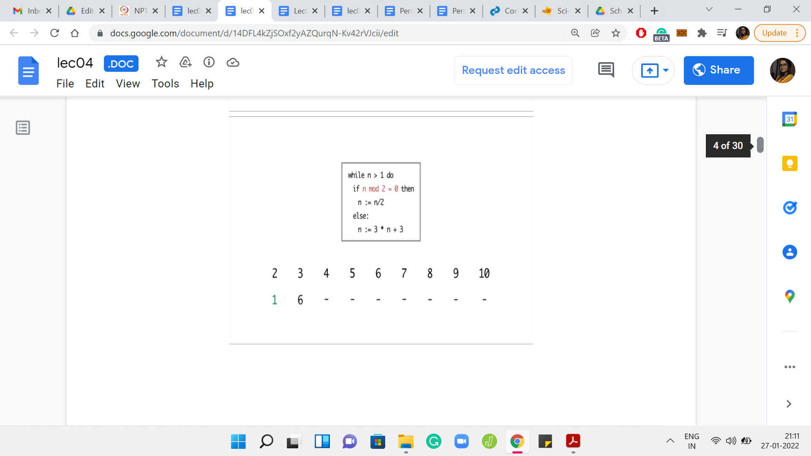Open tab search dropdown arrow
This screenshot has width=811, height=456.
point(709,10)
